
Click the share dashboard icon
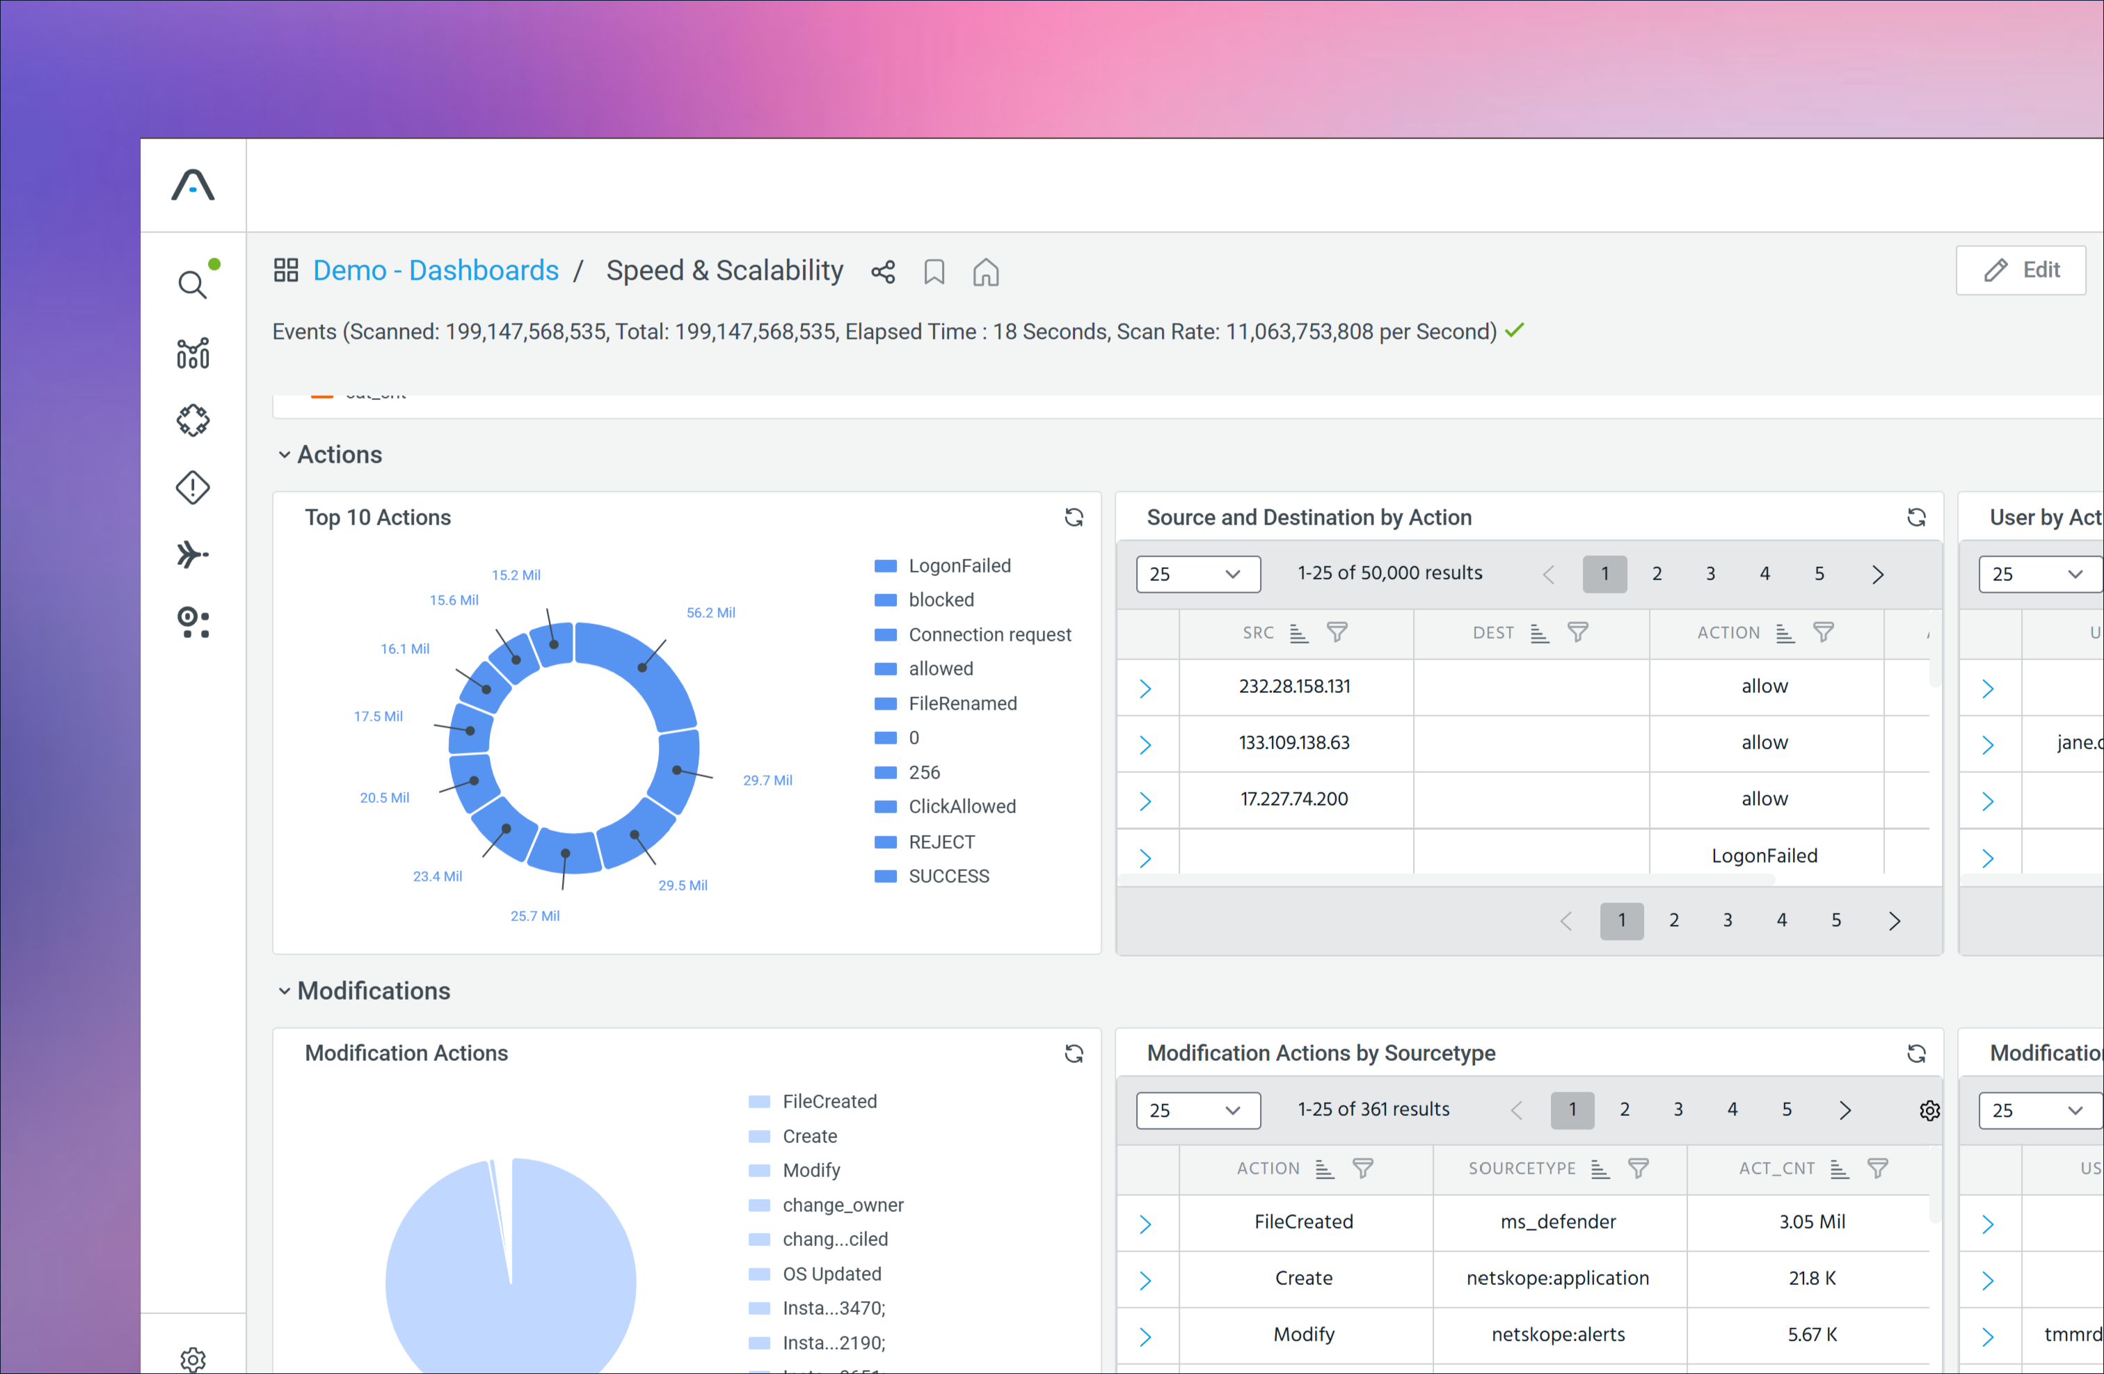(x=882, y=271)
